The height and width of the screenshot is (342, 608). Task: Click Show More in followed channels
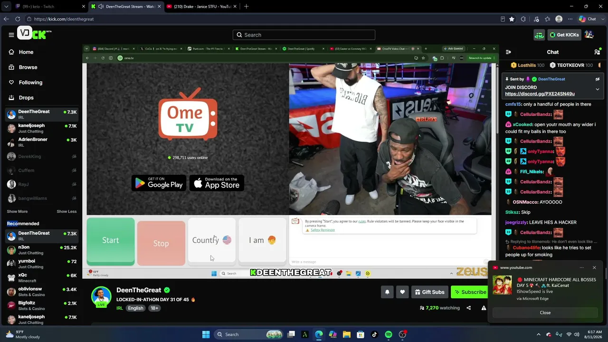(x=17, y=211)
